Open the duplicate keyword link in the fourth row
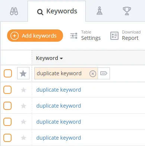This screenshot has width=145, height=146. (x=59, y=122)
